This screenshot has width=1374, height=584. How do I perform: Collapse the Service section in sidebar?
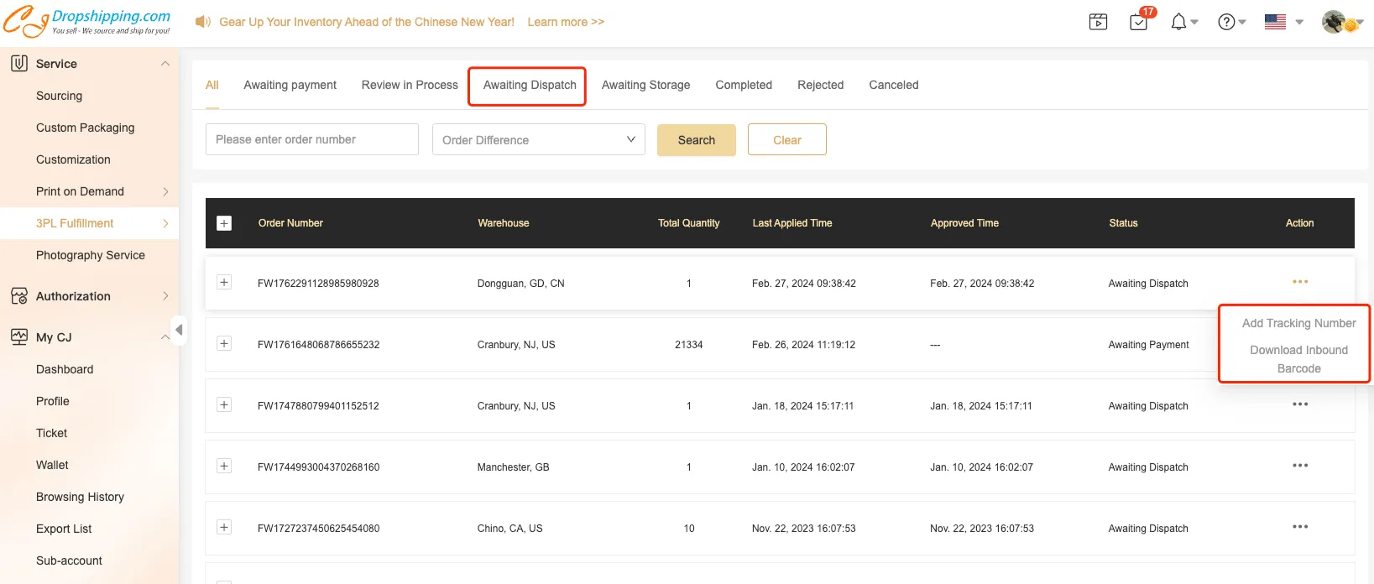[165, 64]
